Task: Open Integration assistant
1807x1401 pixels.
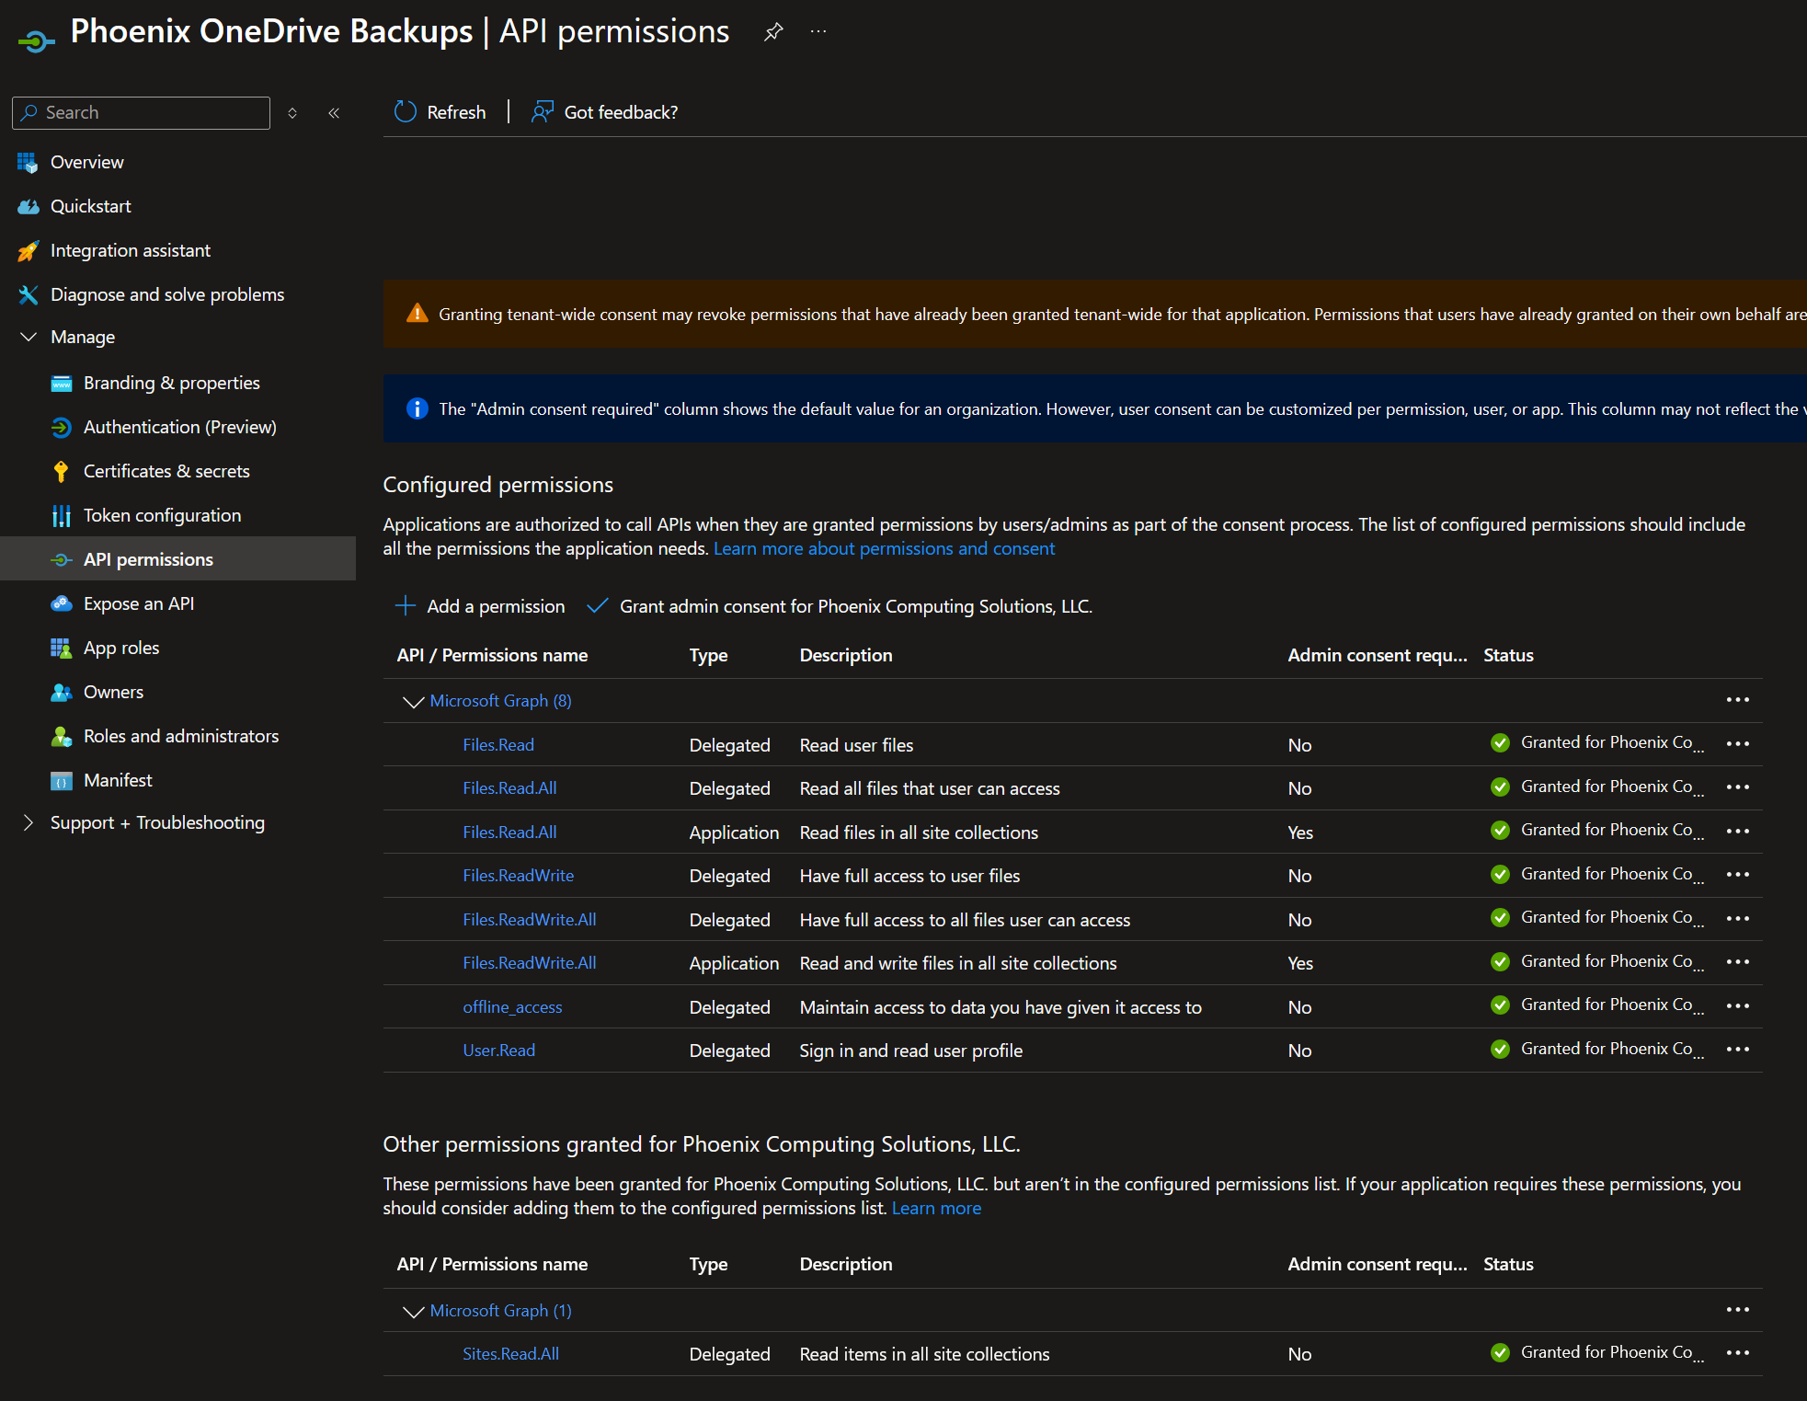Action: click(130, 250)
